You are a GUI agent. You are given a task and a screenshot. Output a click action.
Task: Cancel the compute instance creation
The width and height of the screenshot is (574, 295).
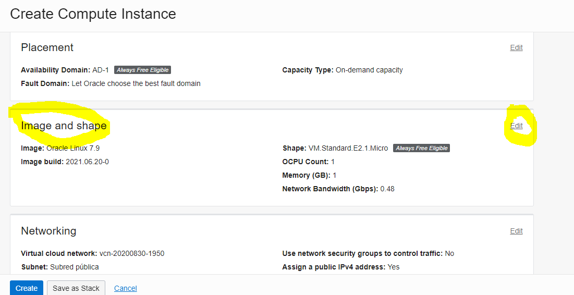coord(126,288)
